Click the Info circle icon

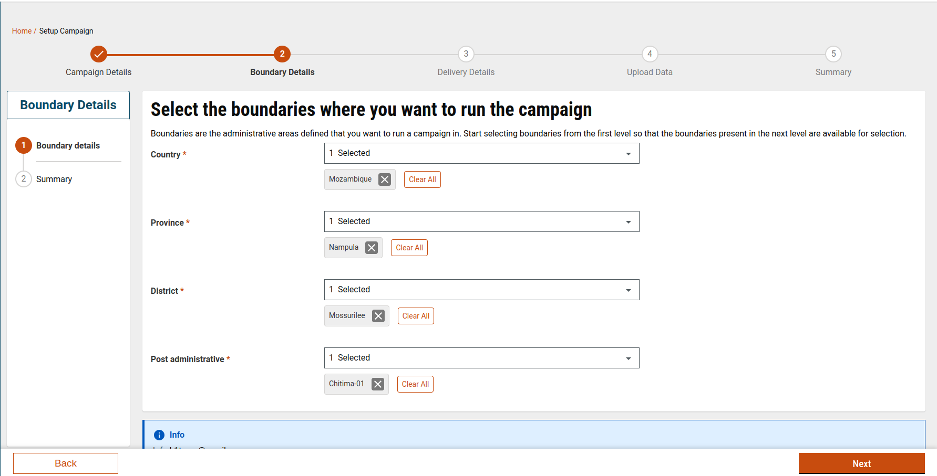tap(159, 435)
